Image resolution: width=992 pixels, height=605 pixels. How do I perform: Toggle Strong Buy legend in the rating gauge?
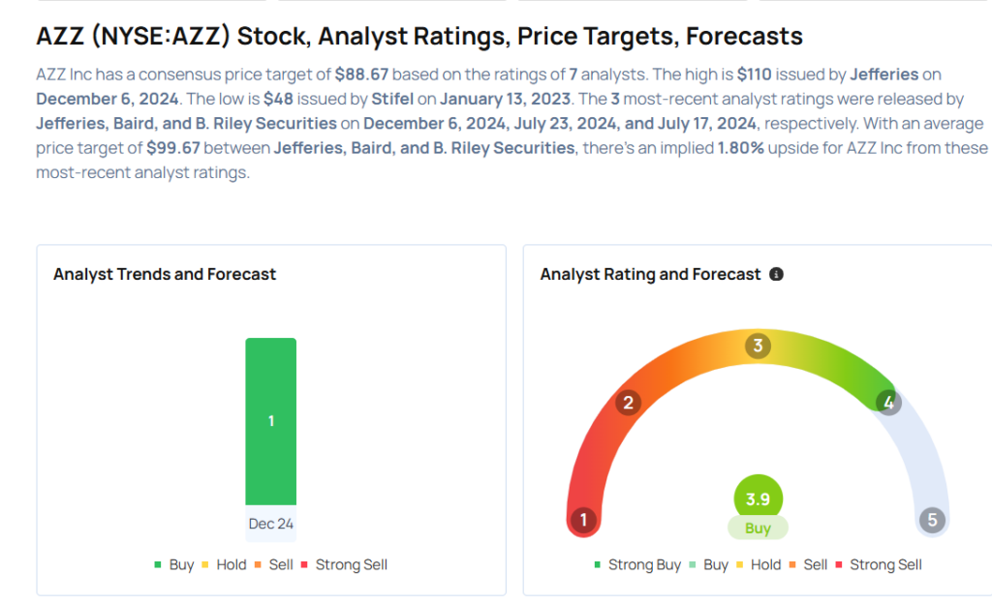tap(637, 564)
